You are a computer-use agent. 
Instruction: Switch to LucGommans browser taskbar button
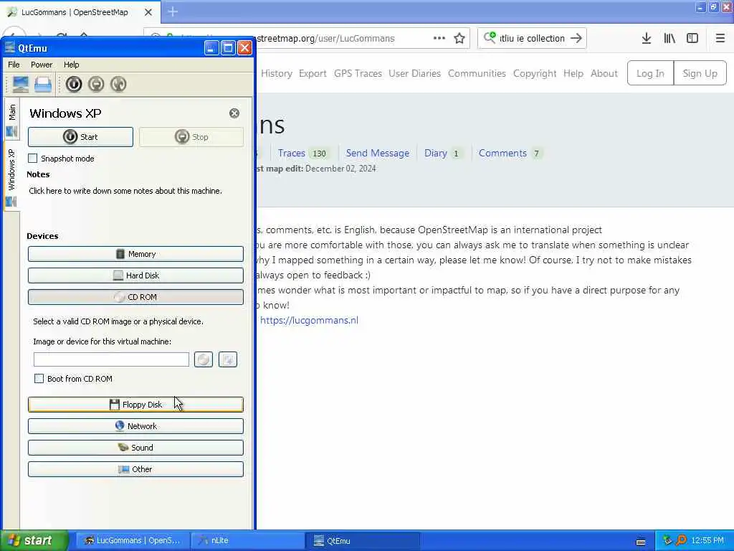point(133,541)
